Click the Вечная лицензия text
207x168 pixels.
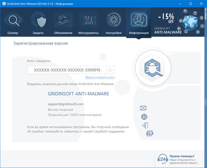click(60, 110)
